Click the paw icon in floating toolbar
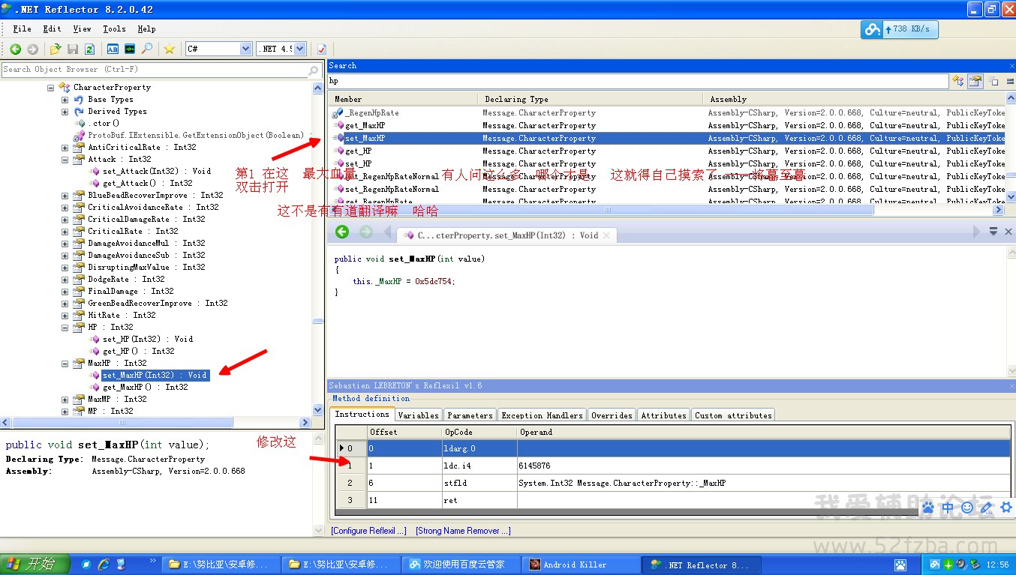Viewport: 1016px width, 575px height. (929, 508)
